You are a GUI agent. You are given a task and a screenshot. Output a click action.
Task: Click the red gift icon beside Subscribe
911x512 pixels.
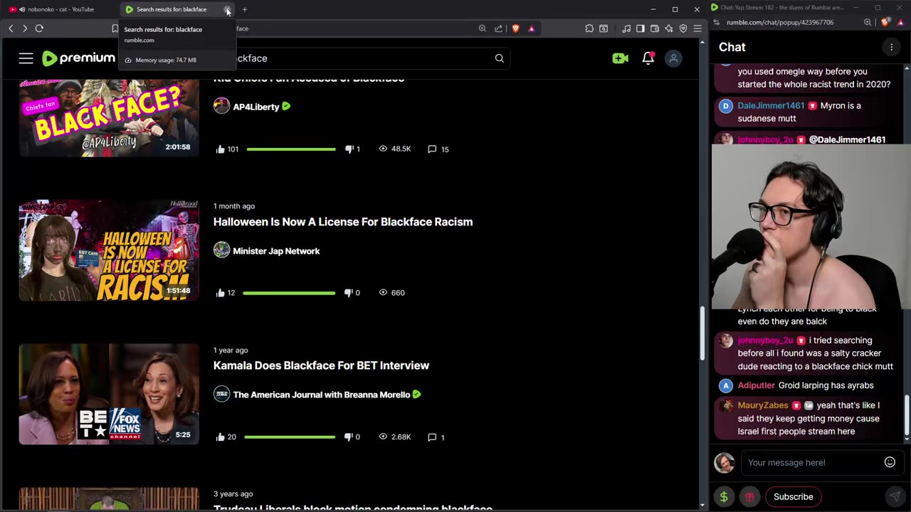point(749,497)
